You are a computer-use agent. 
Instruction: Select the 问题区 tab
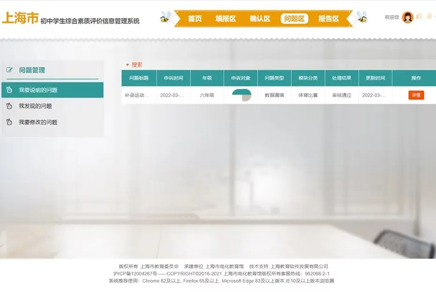point(294,19)
